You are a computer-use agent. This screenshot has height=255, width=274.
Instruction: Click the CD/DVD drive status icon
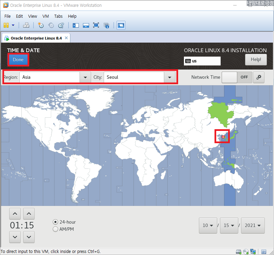point(246,252)
